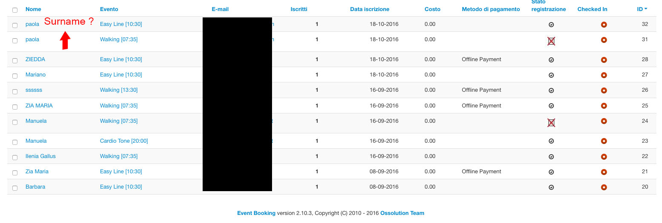The width and height of the screenshot is (662, 223).
Task: Toggle Checked In icon for ZIEDDA row
Action: coord(603,60)
